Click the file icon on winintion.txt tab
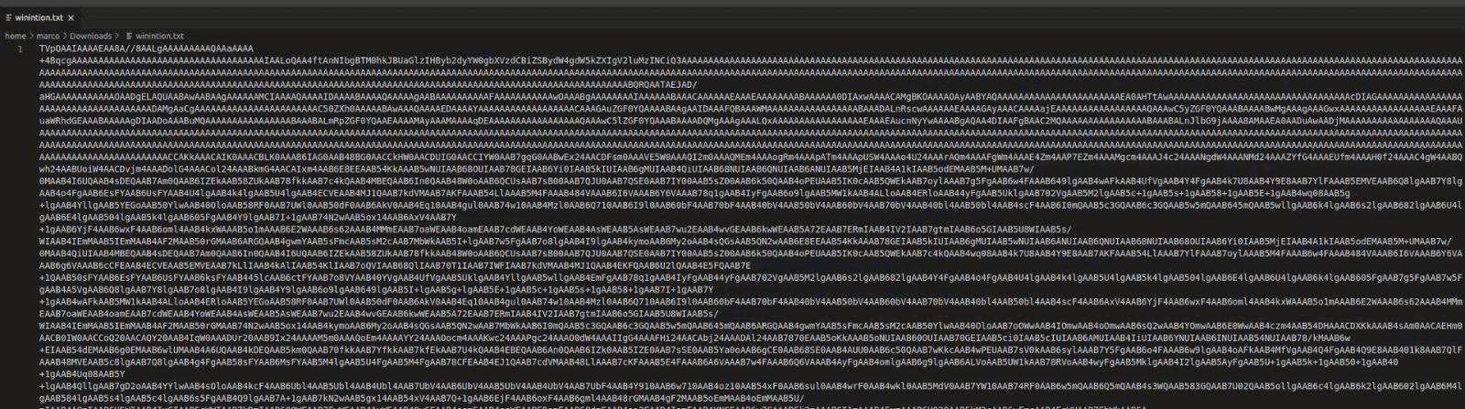Screen dimensions: 1465x409 click(x=8, y=17)
